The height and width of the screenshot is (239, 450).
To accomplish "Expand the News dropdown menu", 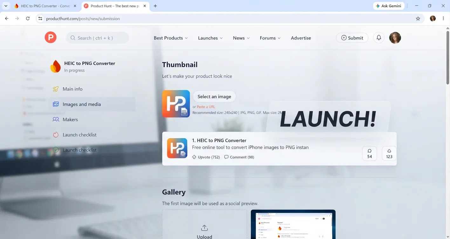I will coord(241,38).
